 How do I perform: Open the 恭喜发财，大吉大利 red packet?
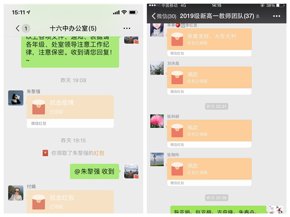tap(209, 42)
